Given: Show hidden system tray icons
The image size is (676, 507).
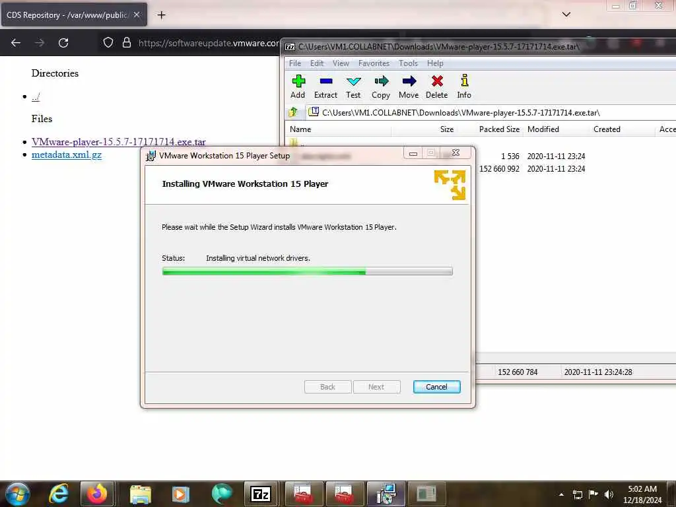Looking at the screenshot, I should 561,494.
